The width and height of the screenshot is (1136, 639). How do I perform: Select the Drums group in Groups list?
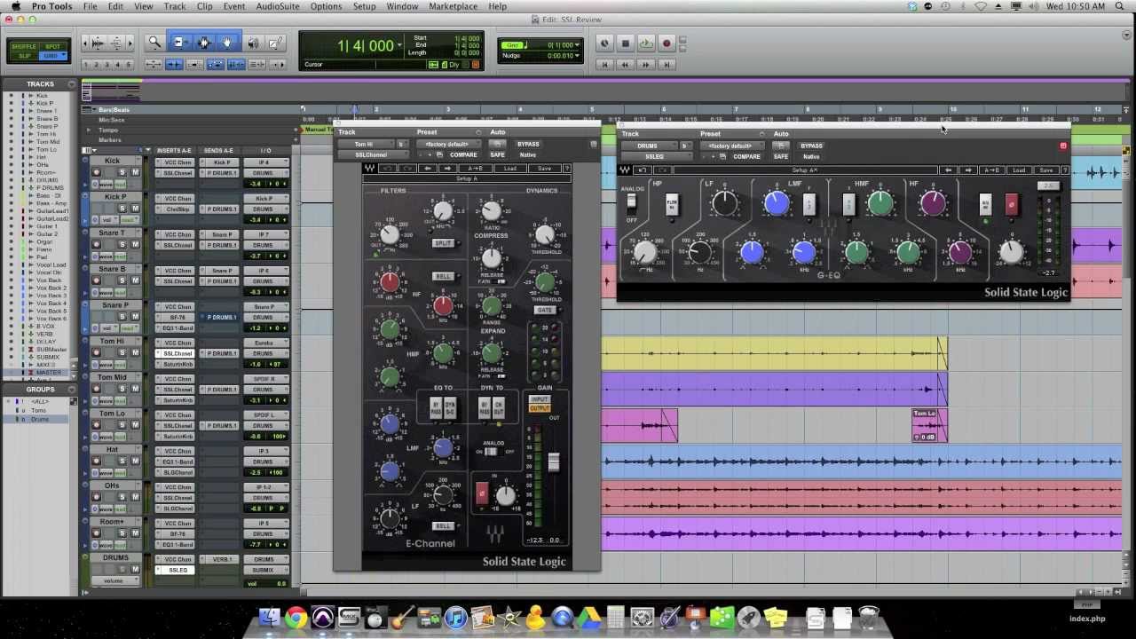tap(40, 419)
